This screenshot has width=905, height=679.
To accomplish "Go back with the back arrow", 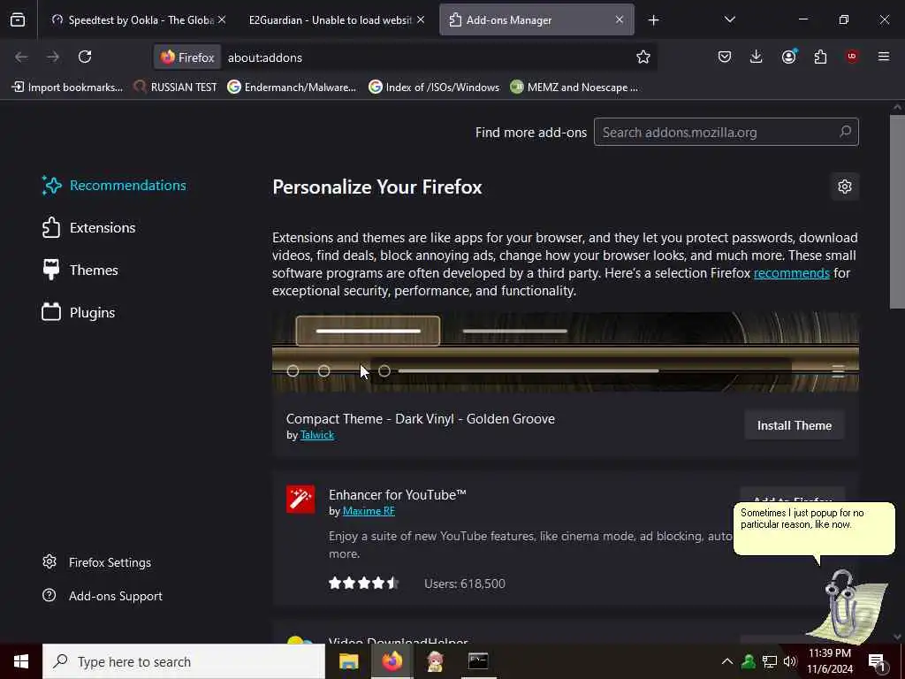I will [x=21, y=57].
